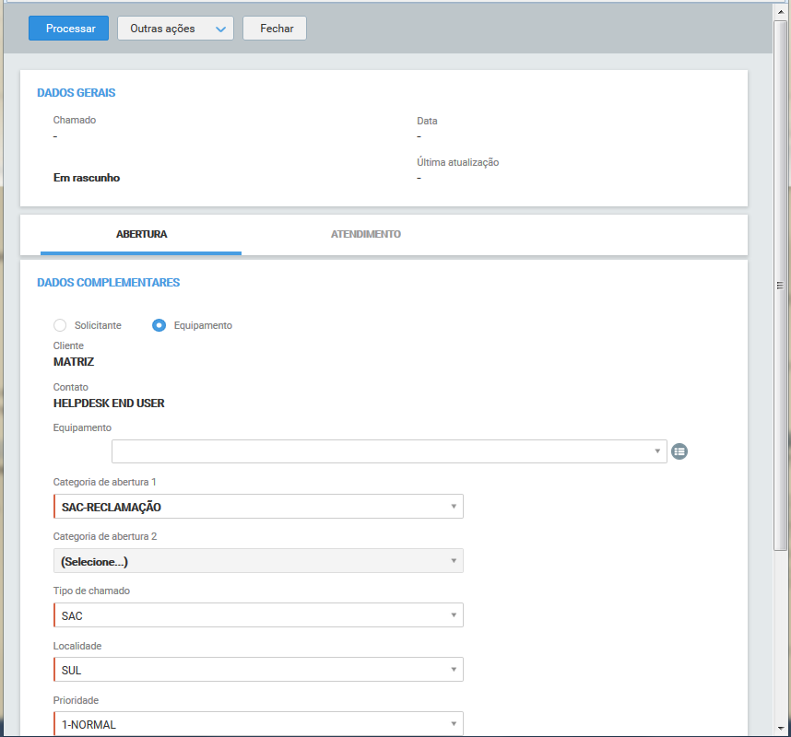Click the Em rascunho status label
791x737 pixels.
pyautogui.click(x=87, y=178)
